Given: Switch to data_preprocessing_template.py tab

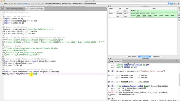Looking at the screenshot, I should coord(15,9).
